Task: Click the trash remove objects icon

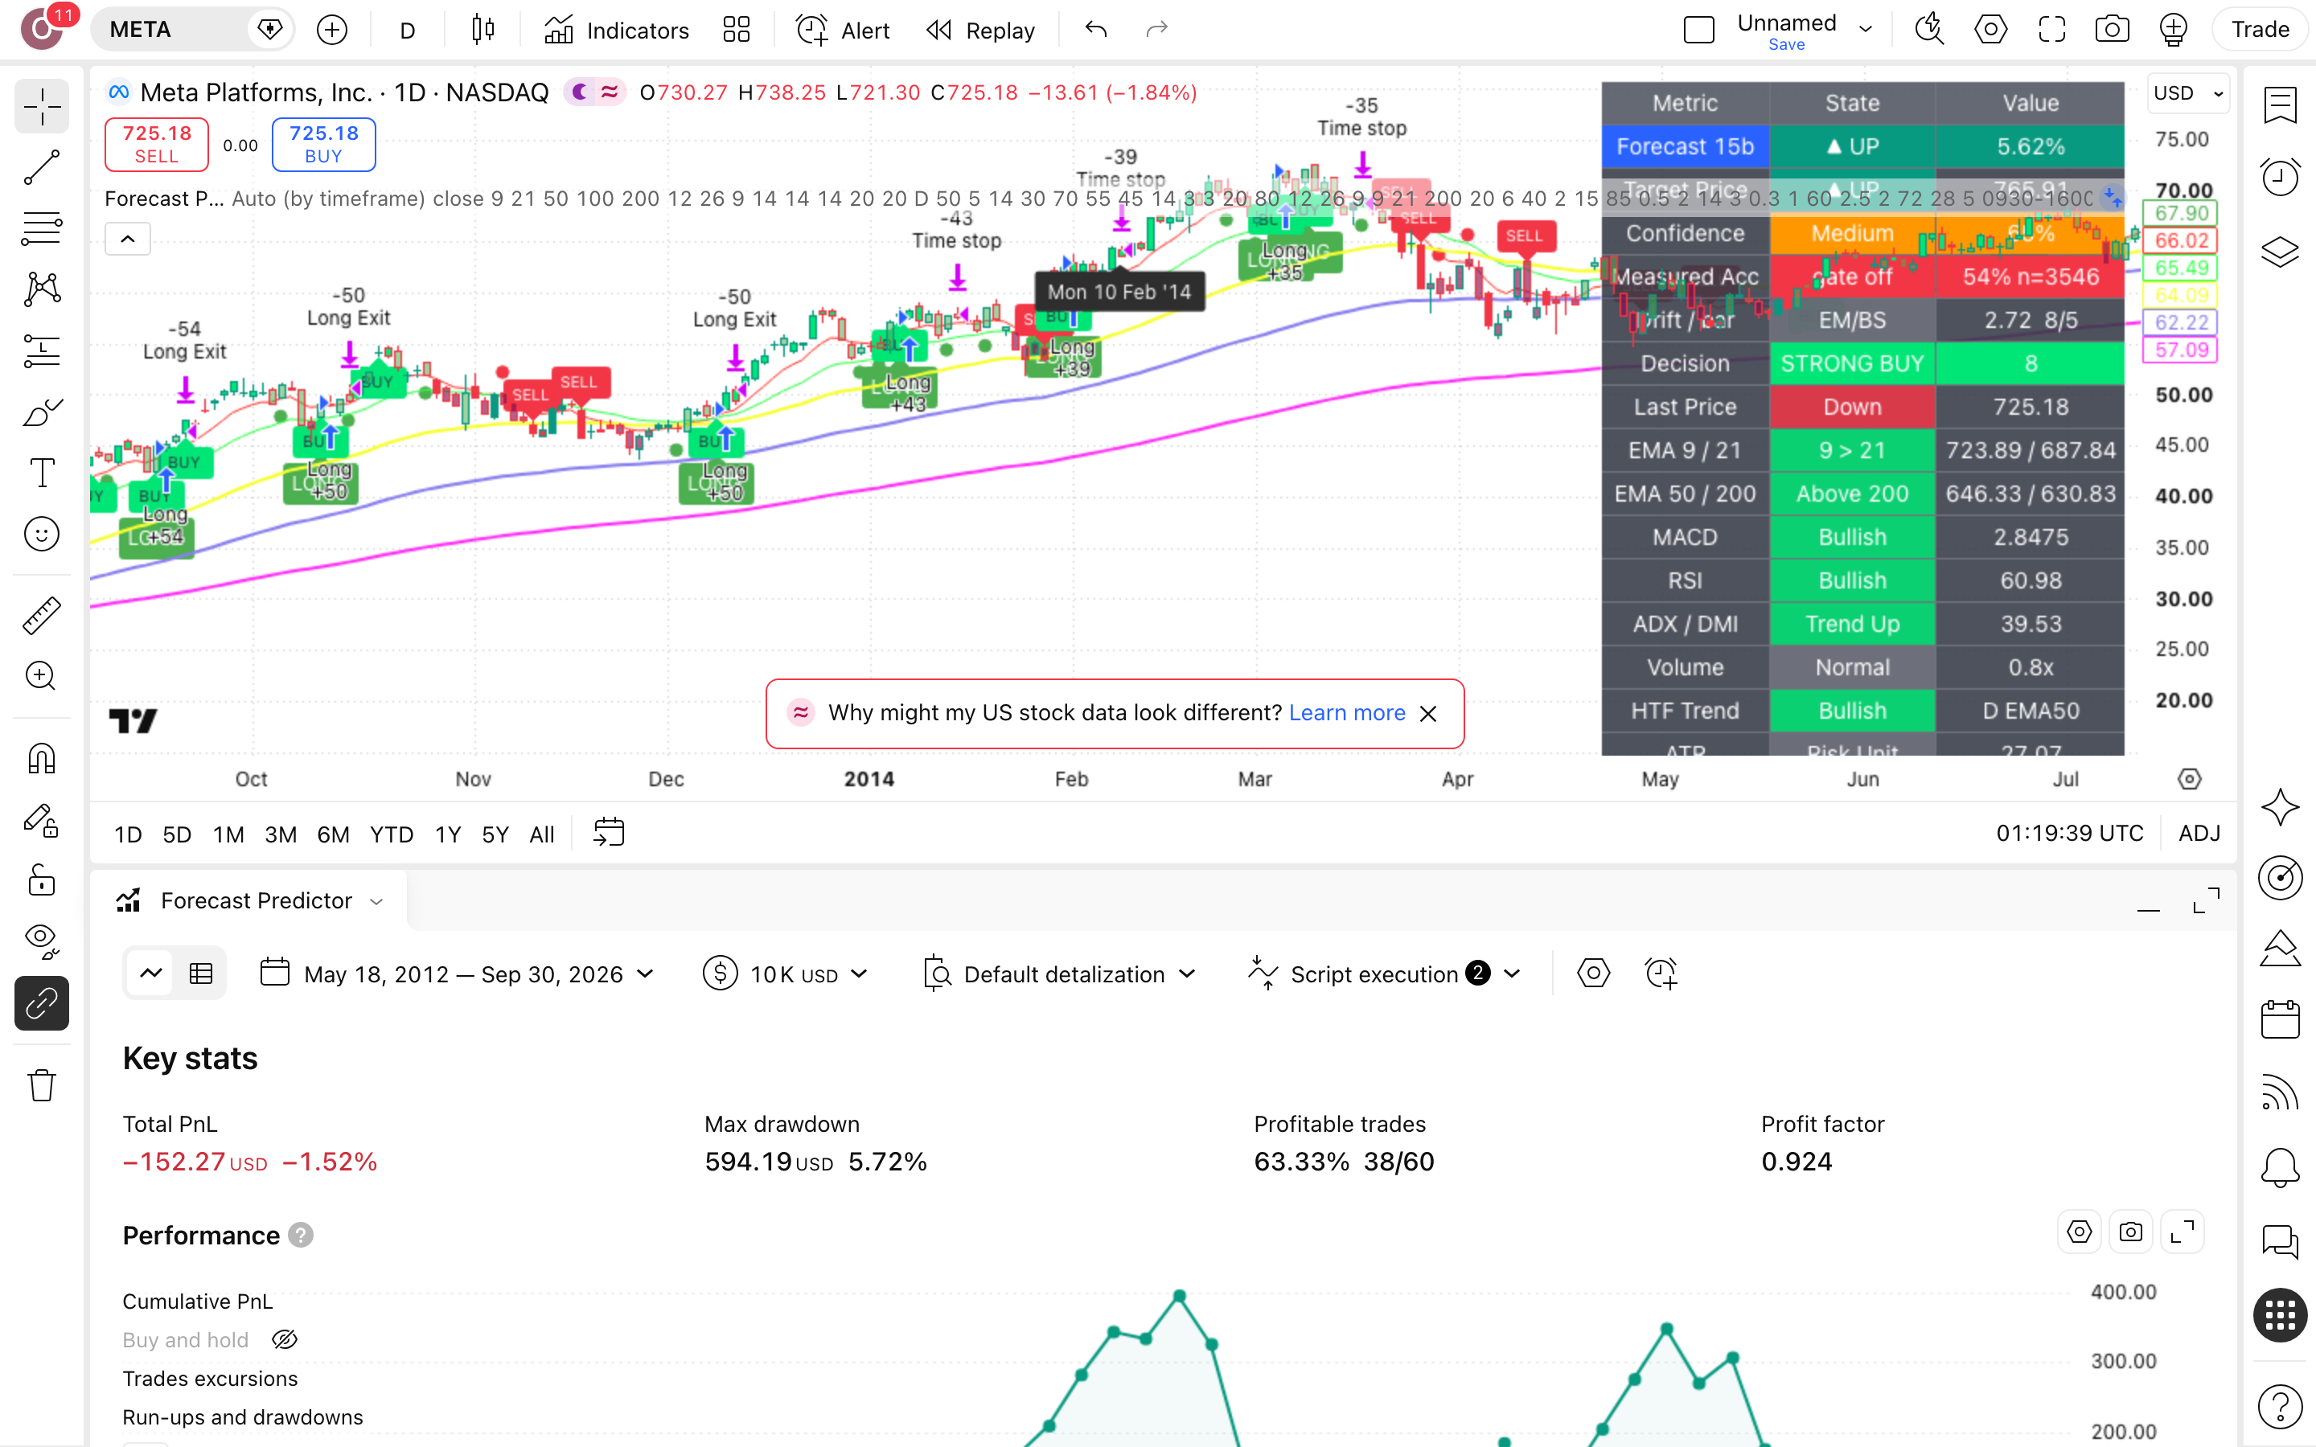Action: point(41,1085)
